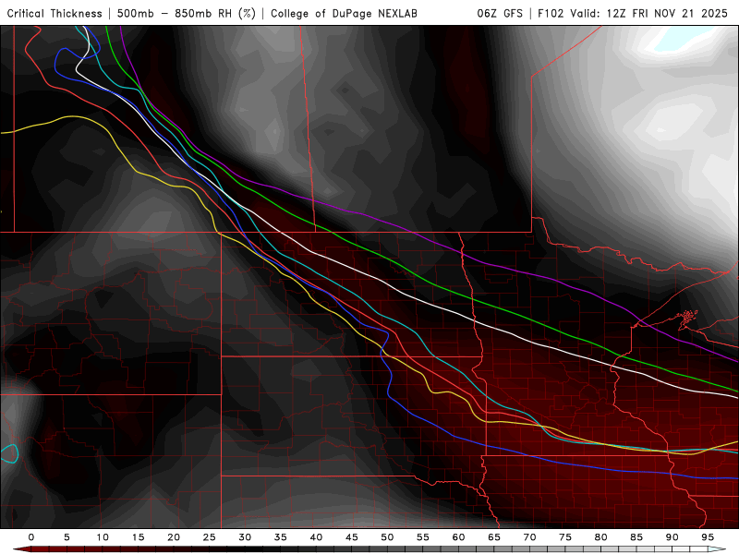Click the "50" color scale label
Viewport: 739px width, 554px height.
coord(387,537)
